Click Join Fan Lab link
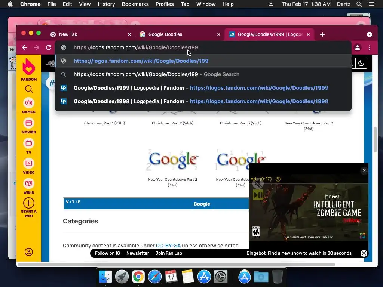Image resolution: width=383 pixels, height=287 pixels. coord(169,253)
